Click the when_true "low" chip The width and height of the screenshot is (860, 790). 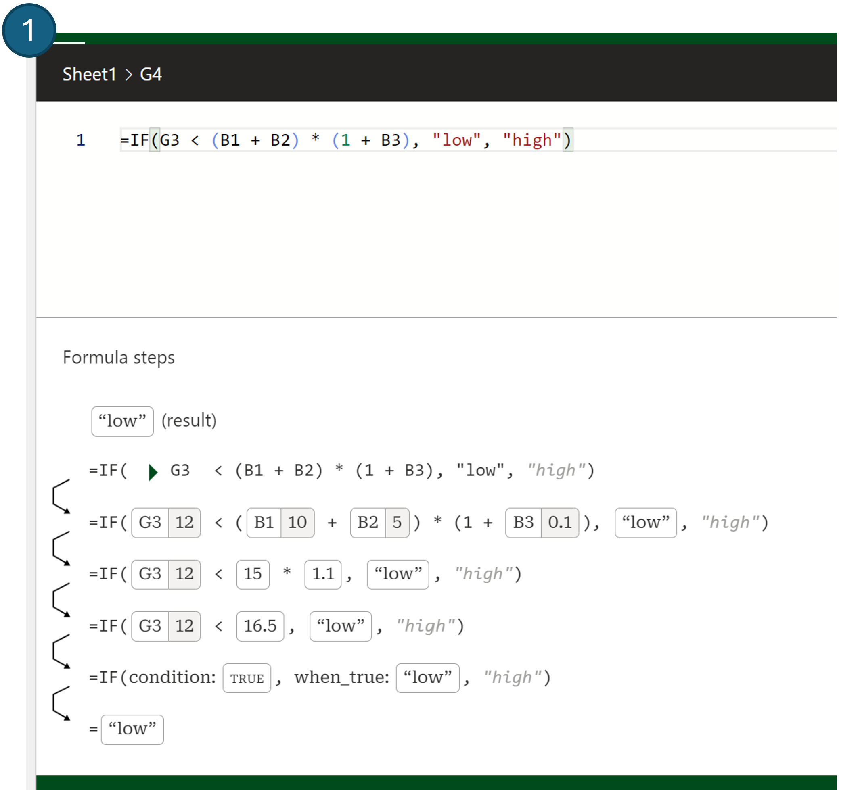pyautogui.click(x=428, y=678)
